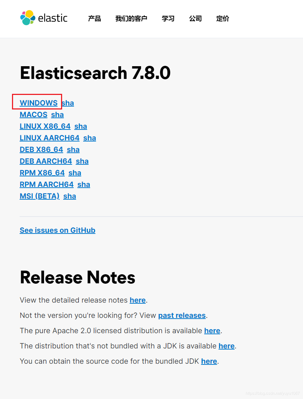
Task: Open the 我们的客户 menu
Action: pos(131,19)
